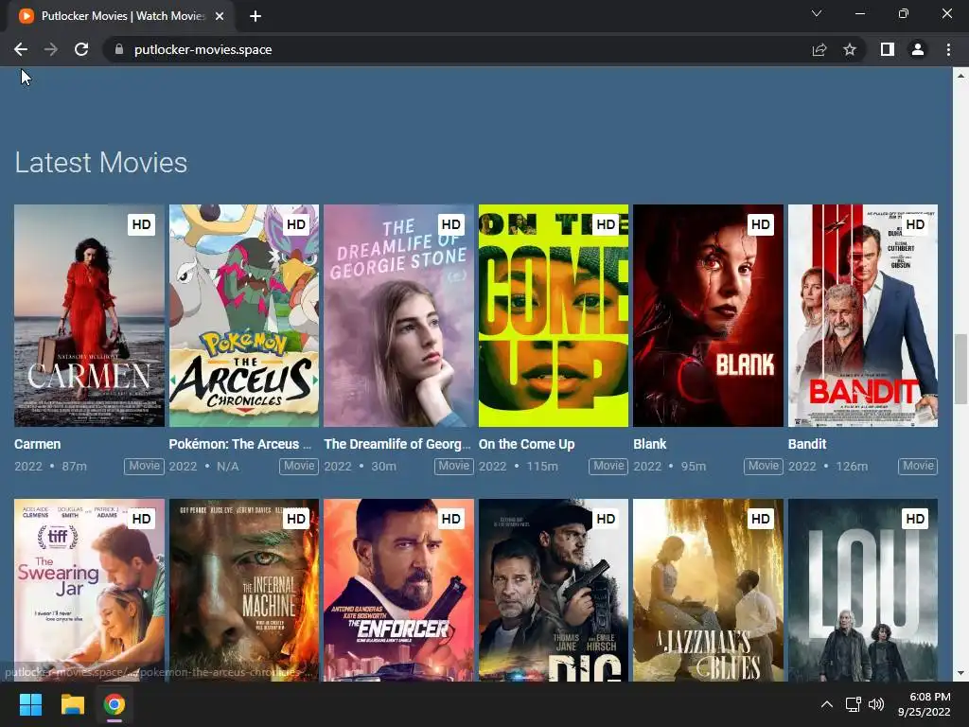Click scrollbar up arrow

pos(960,76)
